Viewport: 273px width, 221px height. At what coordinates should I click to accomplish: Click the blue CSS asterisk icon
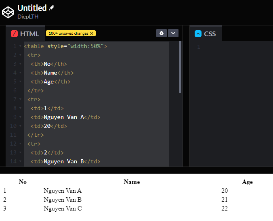(x=198, y=34)
